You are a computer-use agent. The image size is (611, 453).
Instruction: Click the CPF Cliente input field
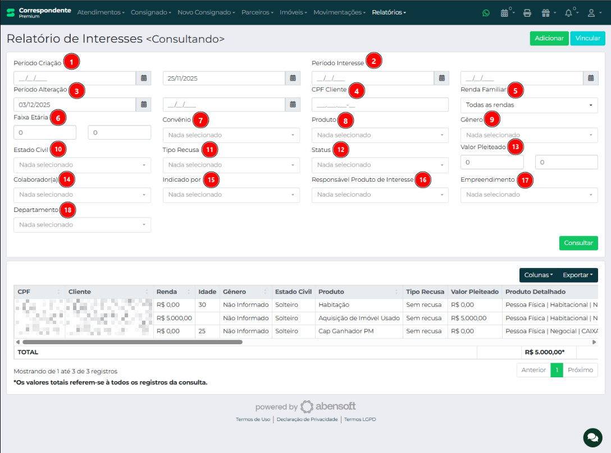click(380, 105)
